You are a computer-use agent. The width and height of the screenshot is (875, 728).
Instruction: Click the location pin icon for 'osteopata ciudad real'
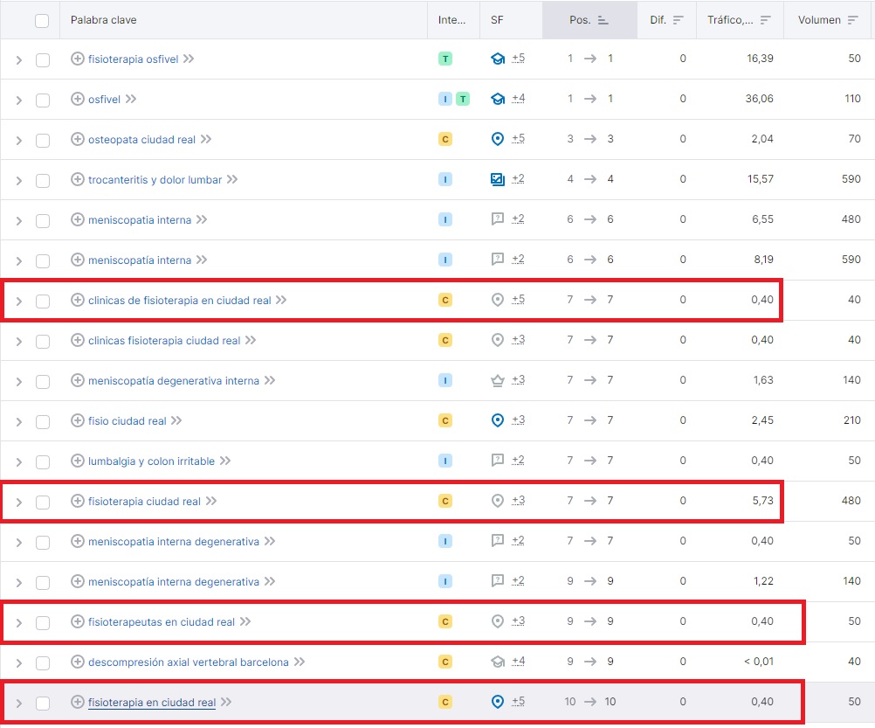pos(498,139)
